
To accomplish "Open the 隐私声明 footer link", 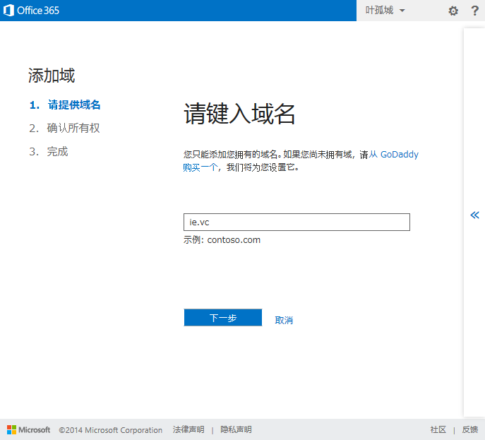I will pyautogui.click(x=236, y=429).
